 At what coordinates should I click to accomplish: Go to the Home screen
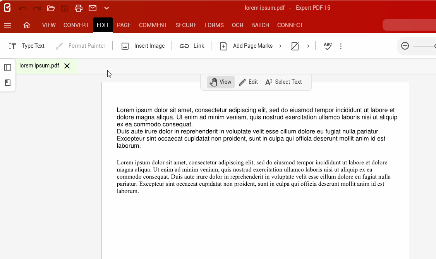point(26,25)
